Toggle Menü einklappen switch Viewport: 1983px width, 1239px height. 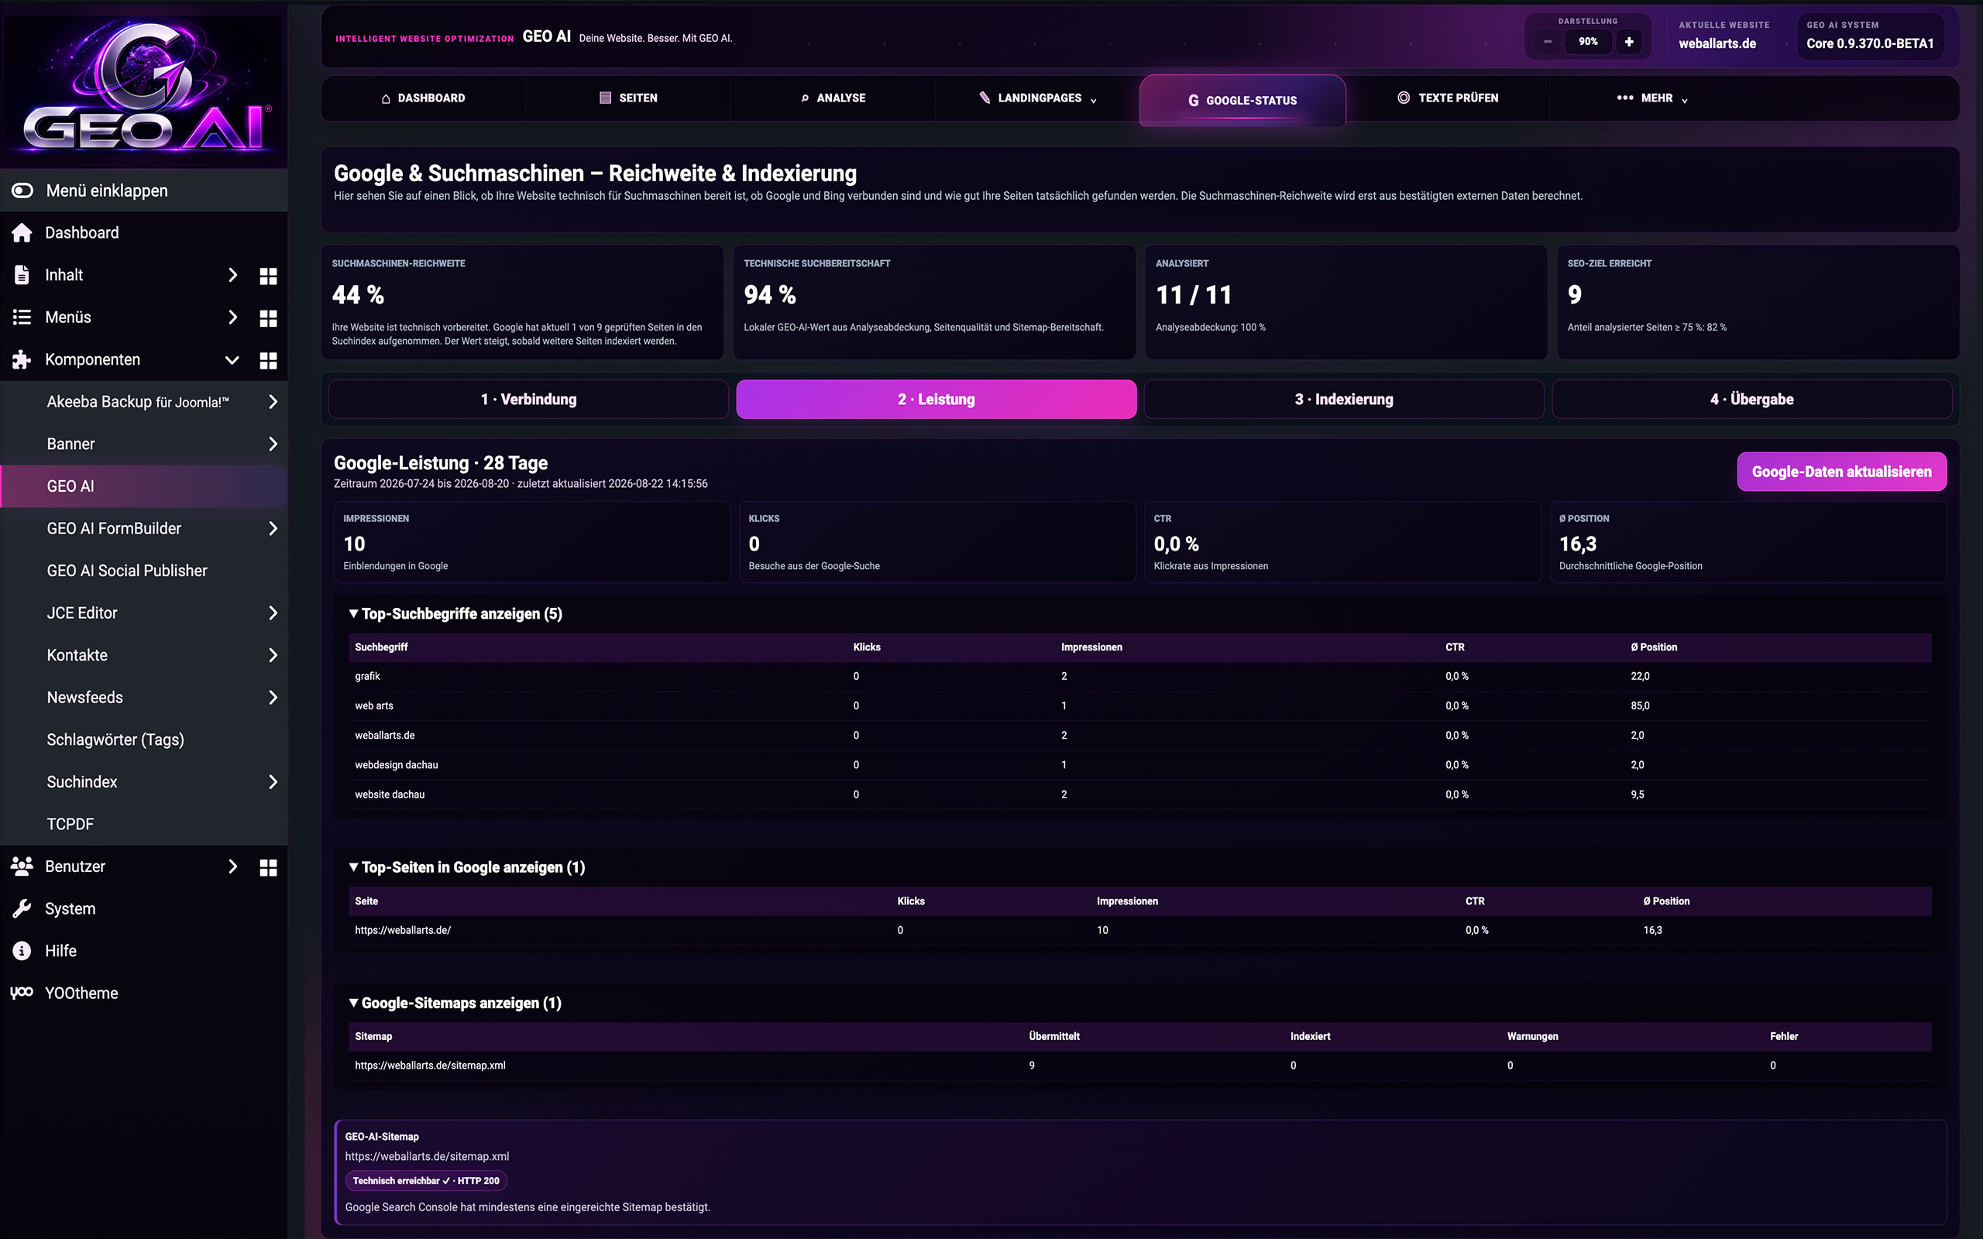point(22,191)
